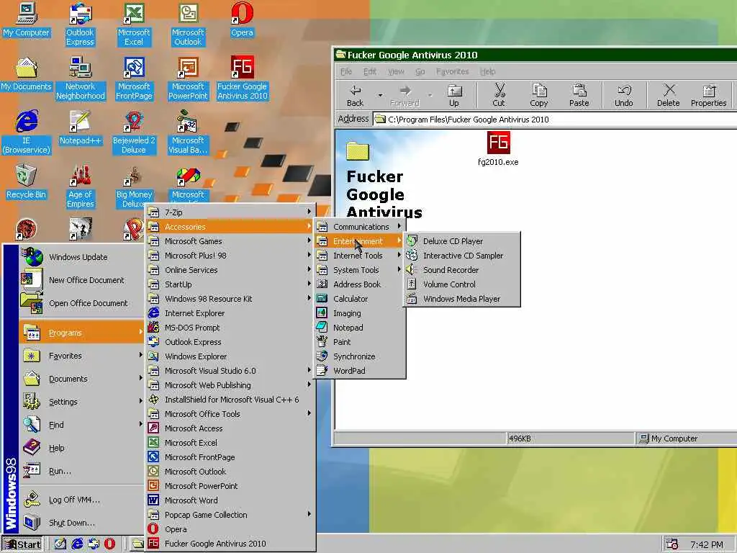
Task: Click New Office Document
Action: (x=81, y=280)
